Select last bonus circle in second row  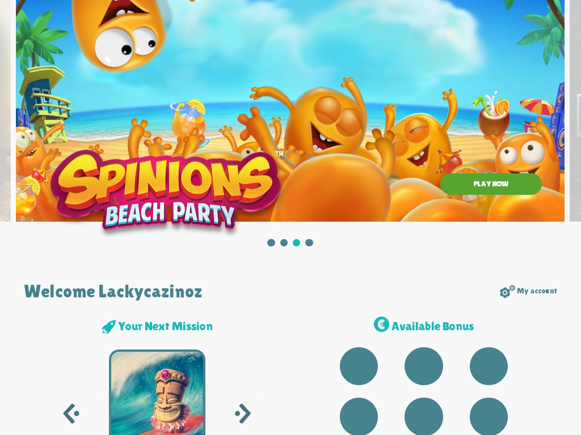[x=489, y=416]
